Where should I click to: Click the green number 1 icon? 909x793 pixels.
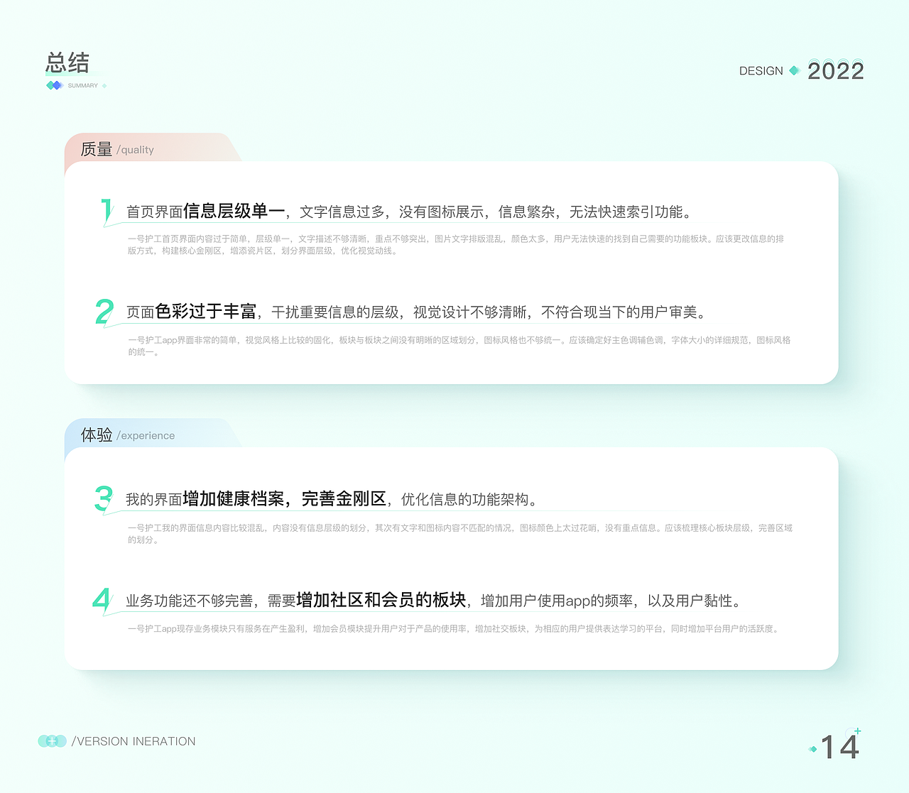click(107, 212)
